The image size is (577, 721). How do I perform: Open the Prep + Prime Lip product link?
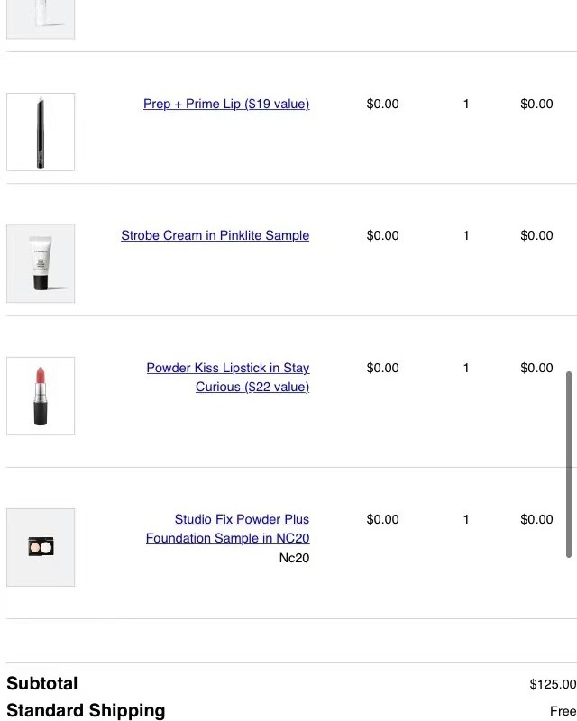pos(226,104)
